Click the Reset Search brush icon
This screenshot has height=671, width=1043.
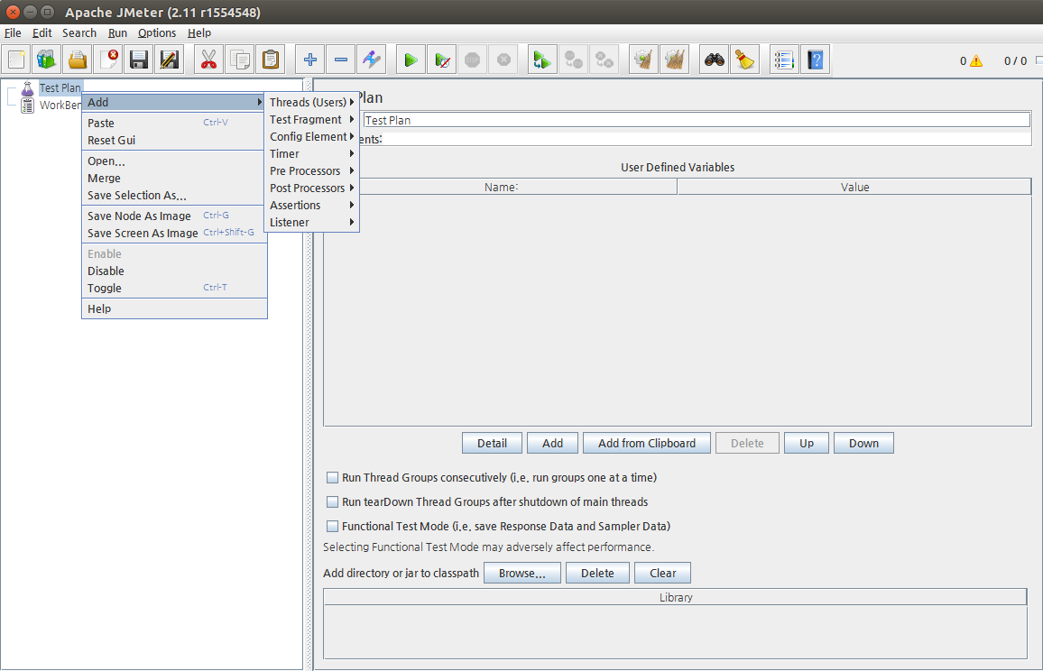point(745,60)
